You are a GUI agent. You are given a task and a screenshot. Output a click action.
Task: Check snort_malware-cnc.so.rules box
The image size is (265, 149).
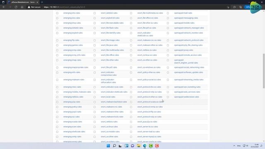click(x=131, y=41)
